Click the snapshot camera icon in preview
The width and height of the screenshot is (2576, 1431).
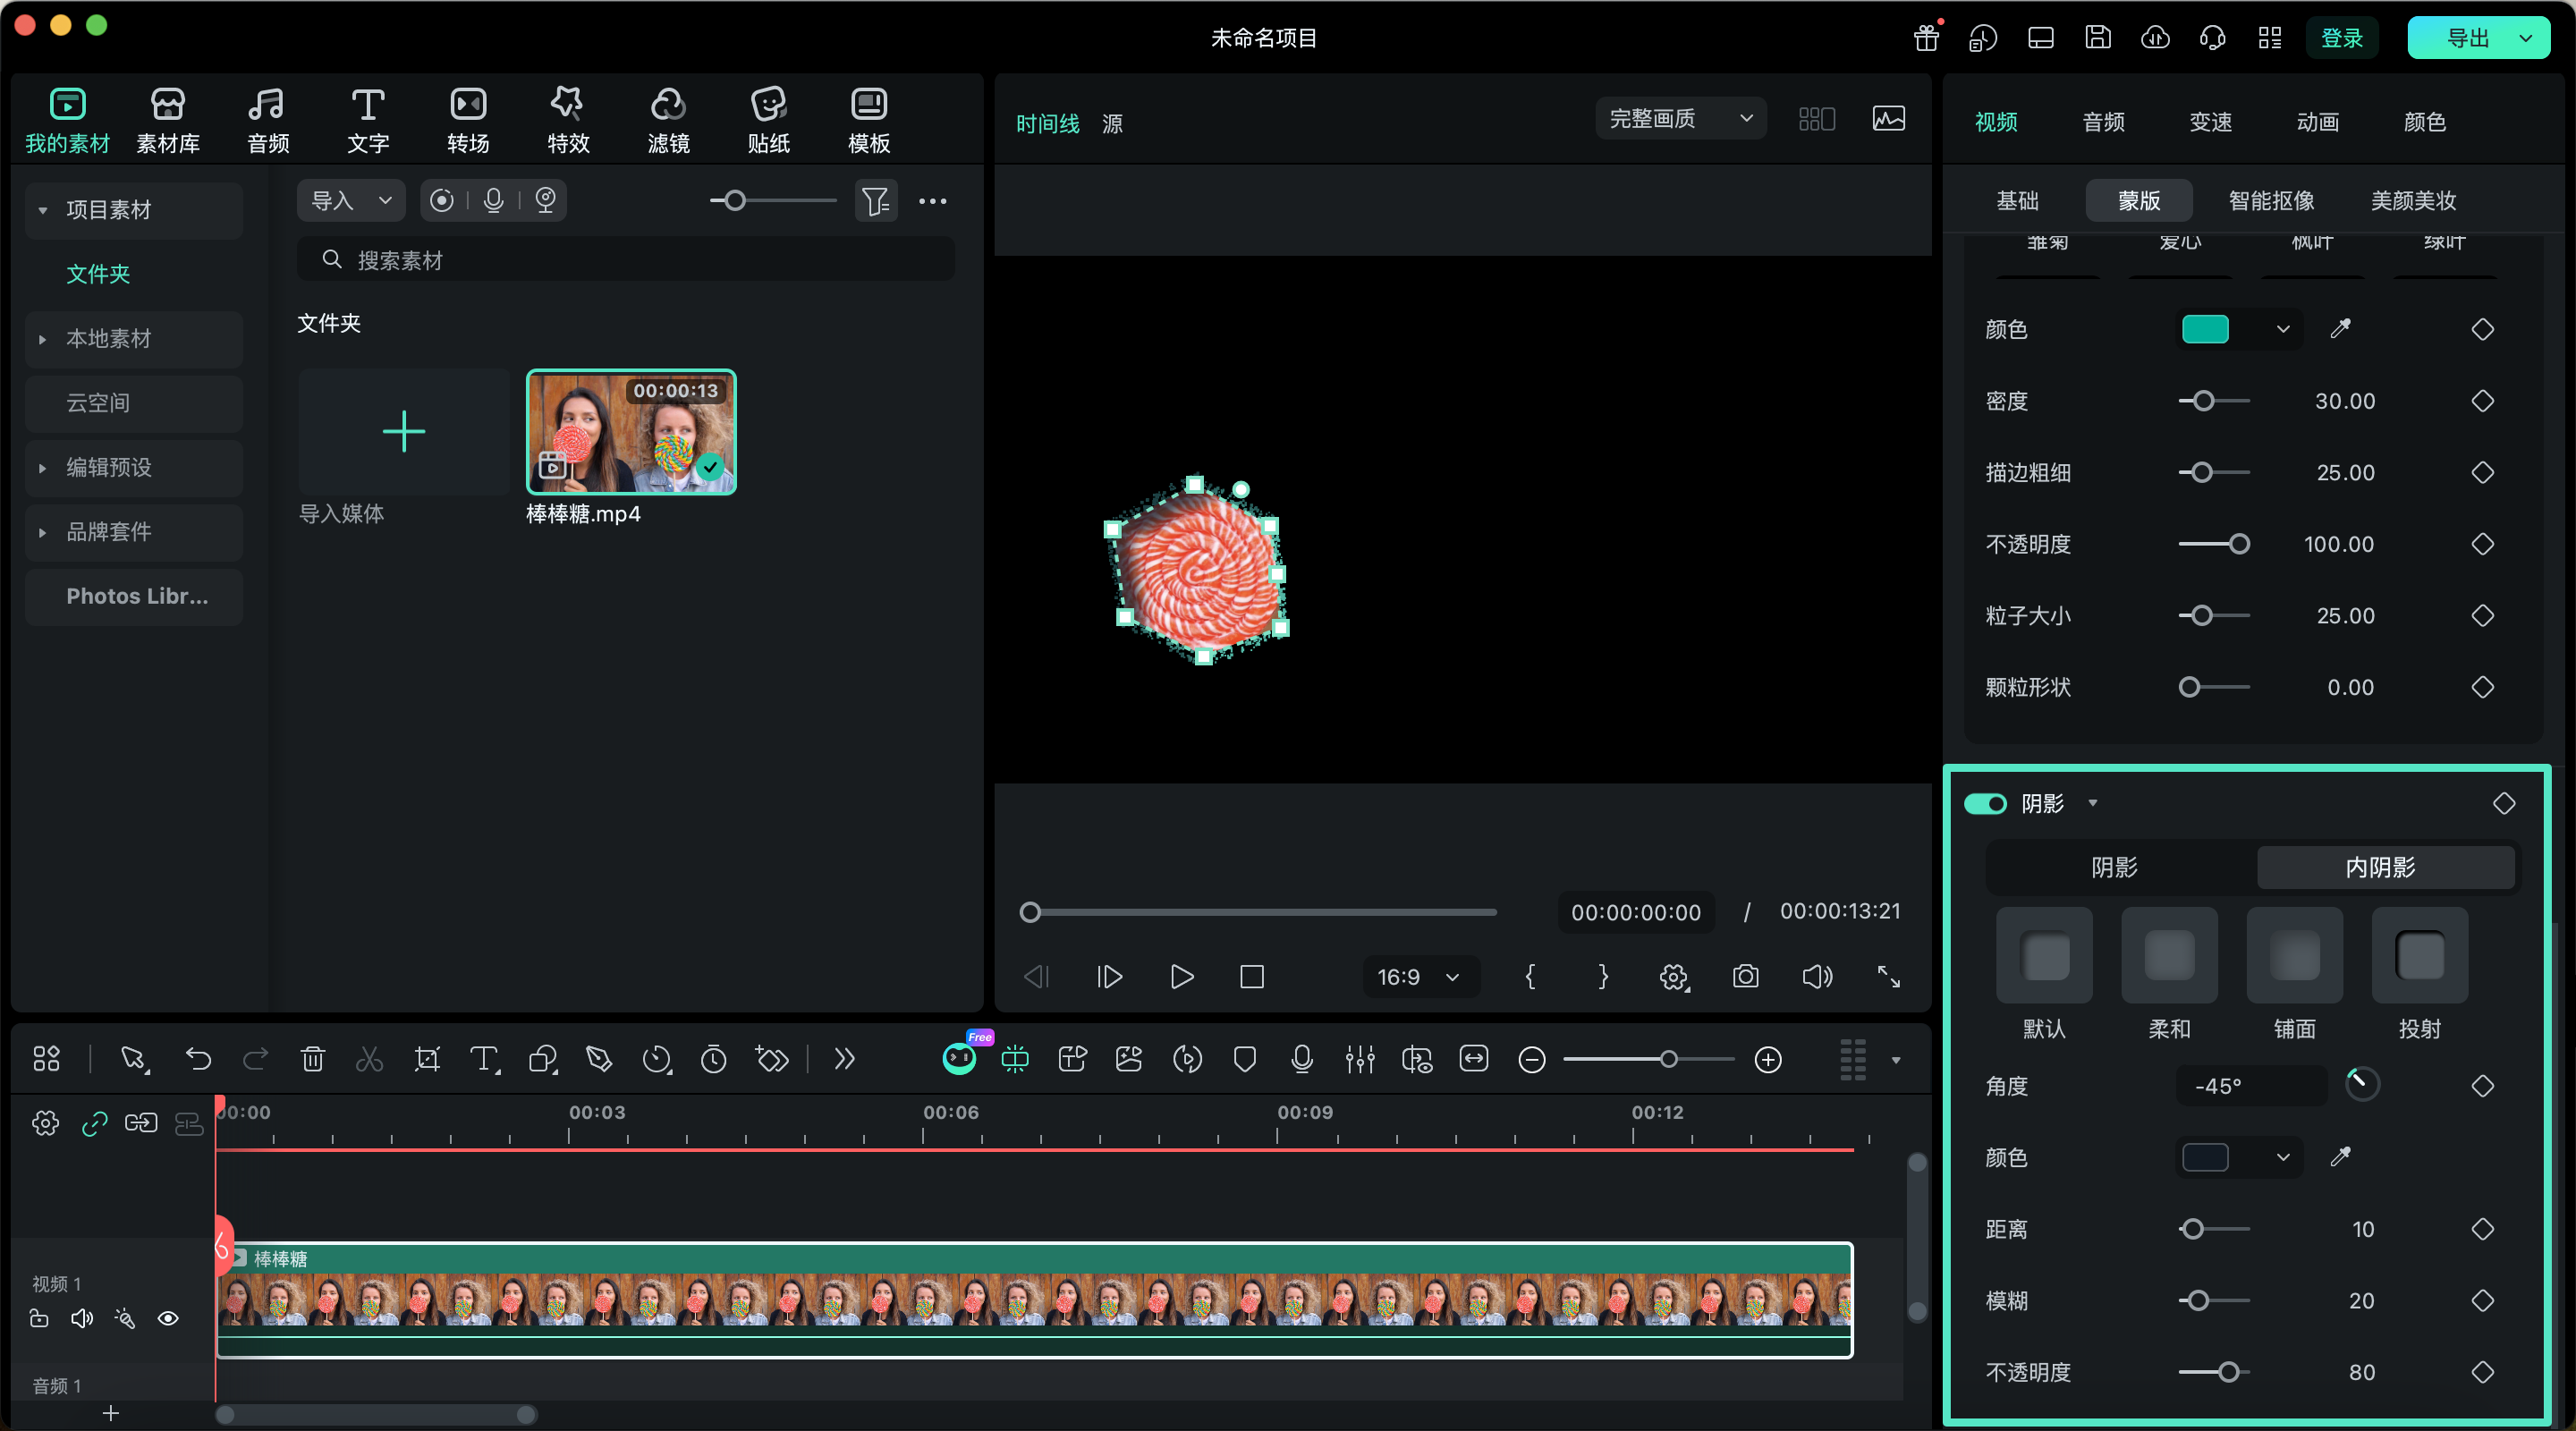pyautogui.click(x=1745, y=976)
